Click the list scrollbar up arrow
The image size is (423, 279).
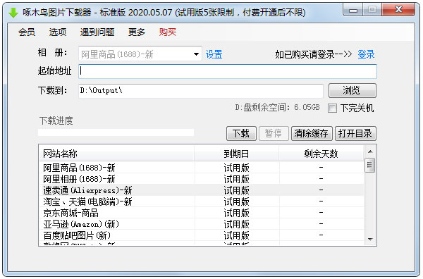[370, 151]
